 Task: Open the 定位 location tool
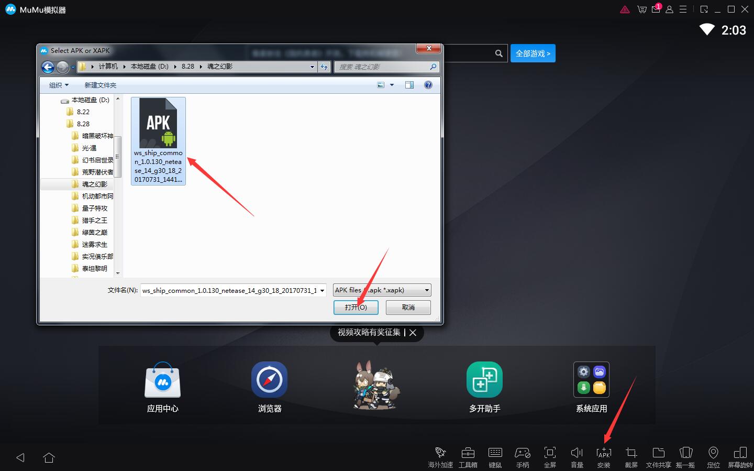coord(713,457)
